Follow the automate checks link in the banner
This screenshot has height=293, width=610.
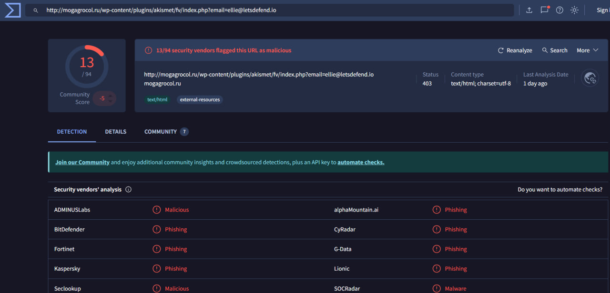point(361,162)
